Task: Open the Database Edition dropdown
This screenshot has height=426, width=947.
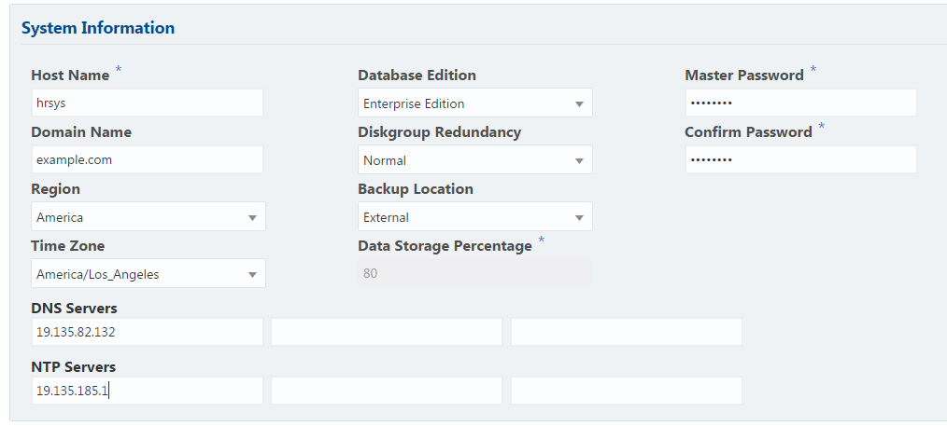Action: (474, 103)
